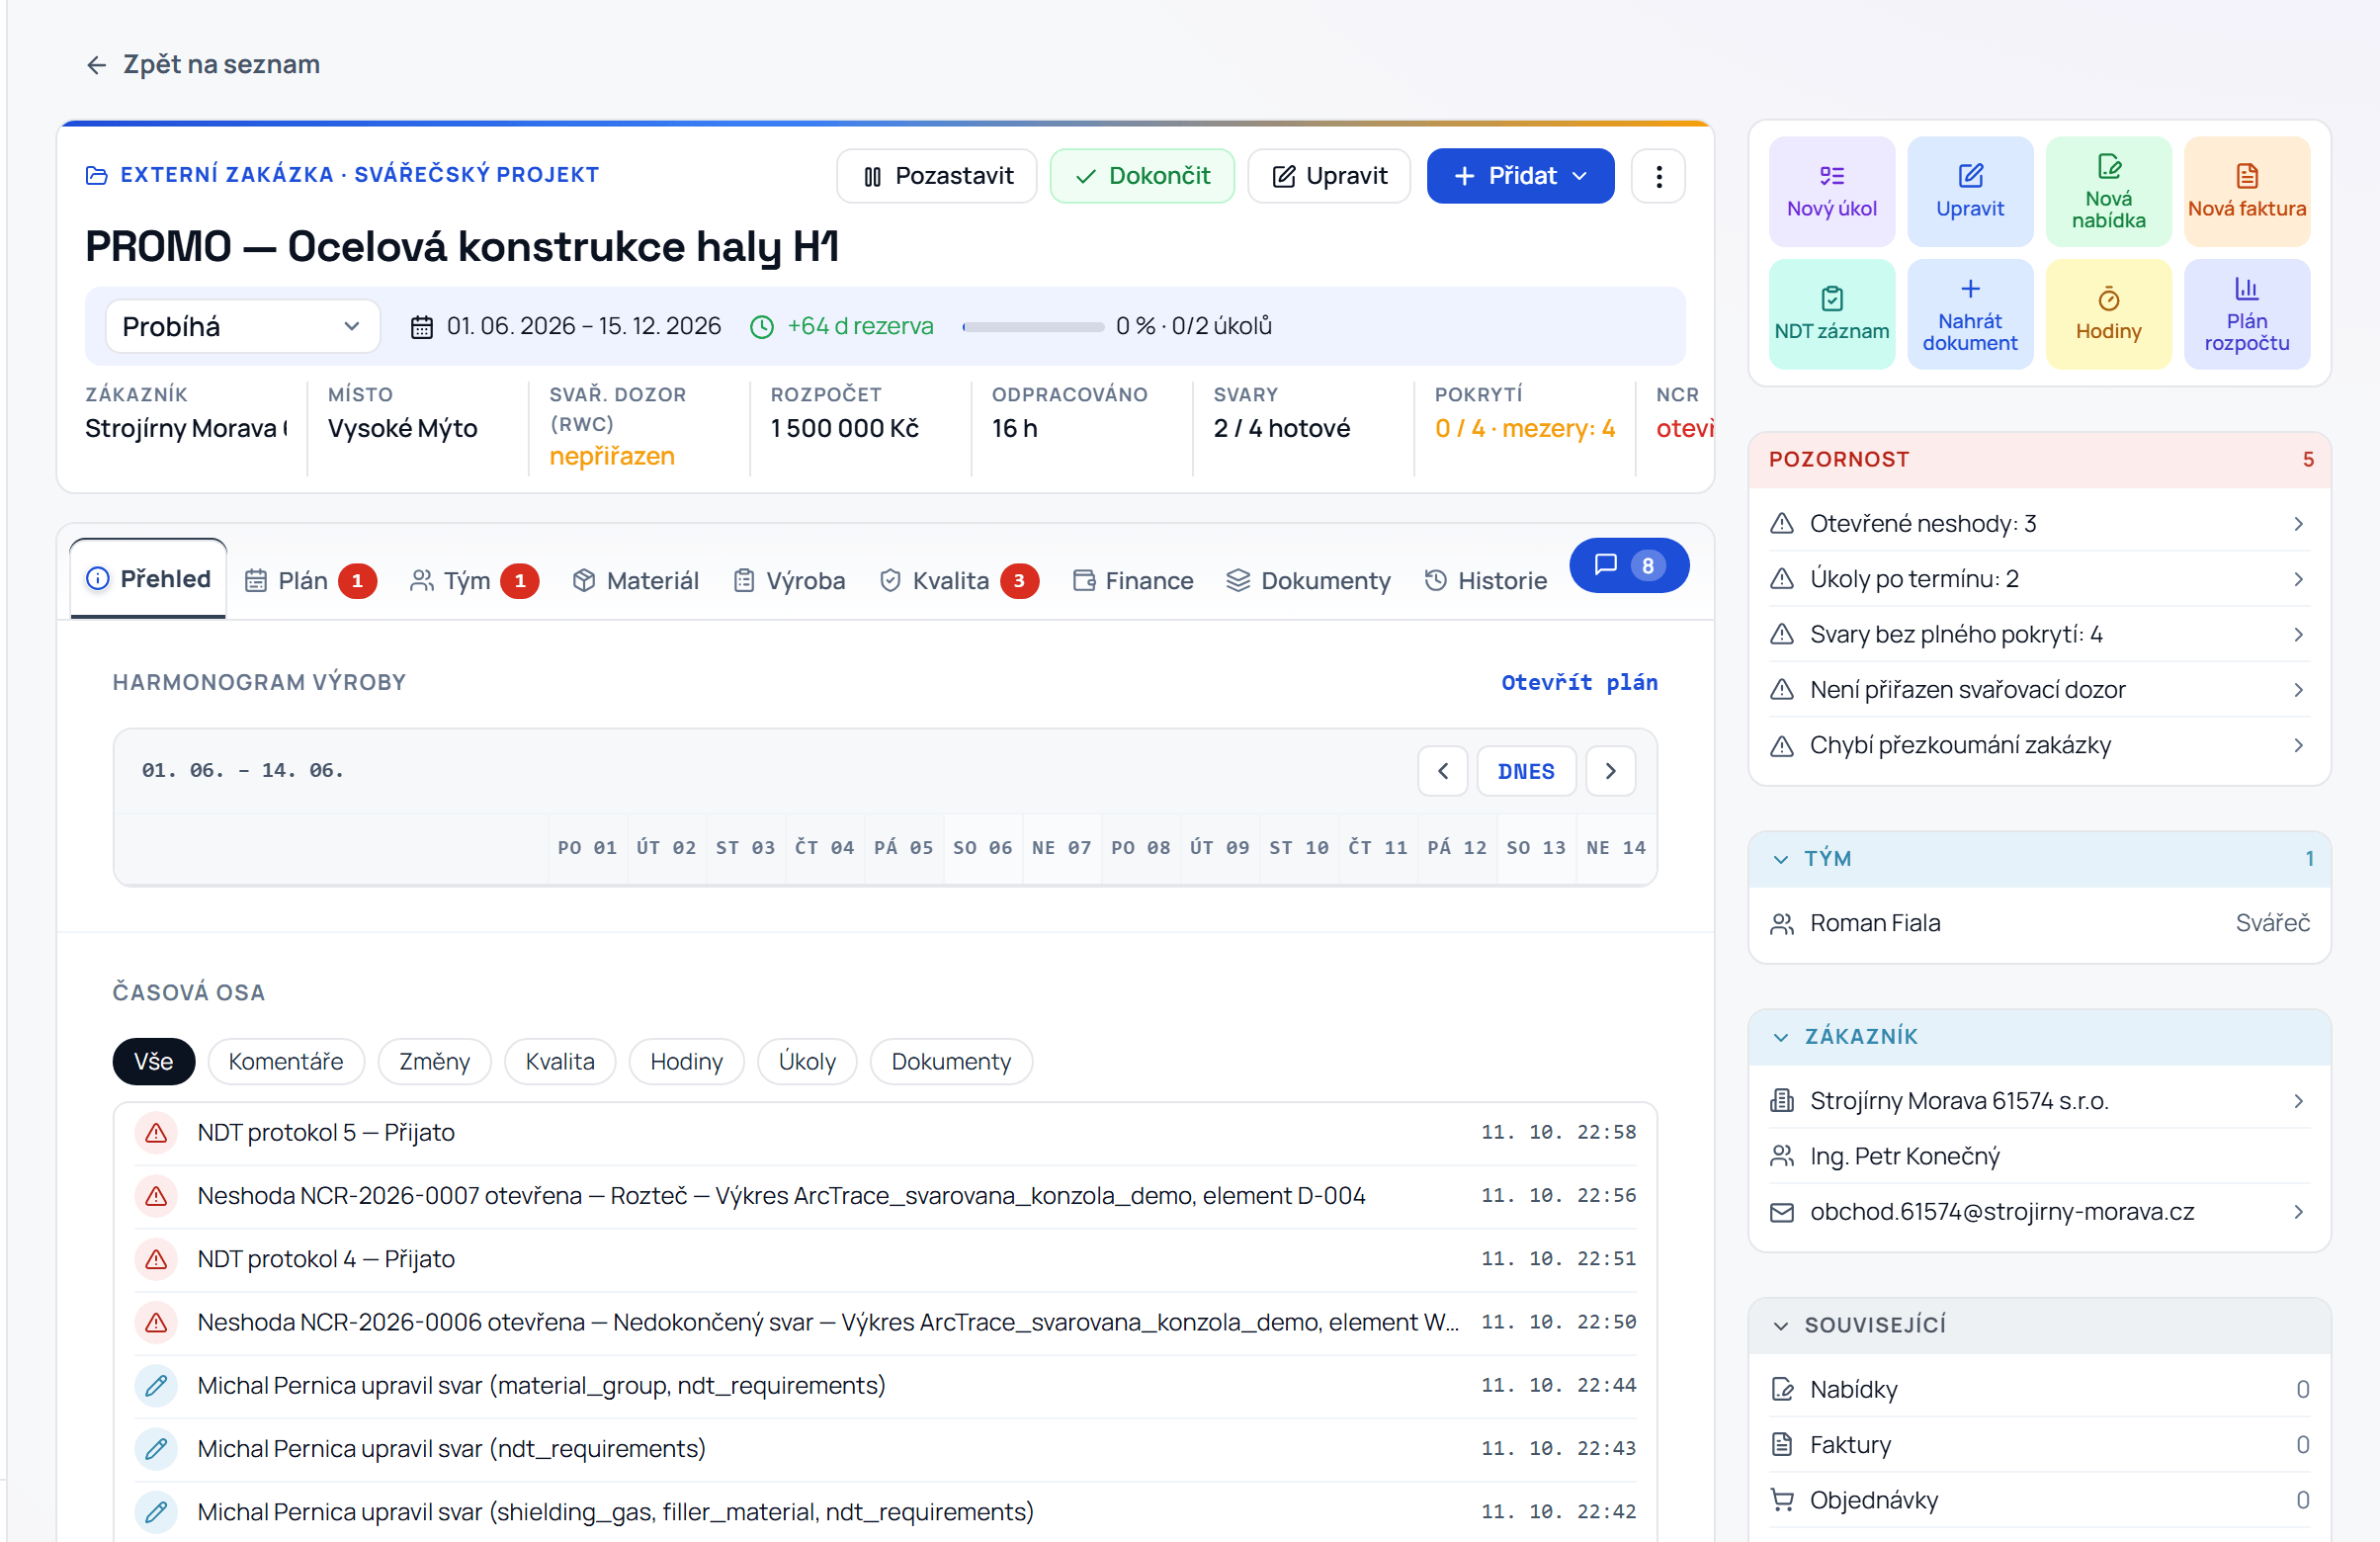Open the Plán rozpočtu tile
The image size is (2380, 1542).
coord(2246,314)
